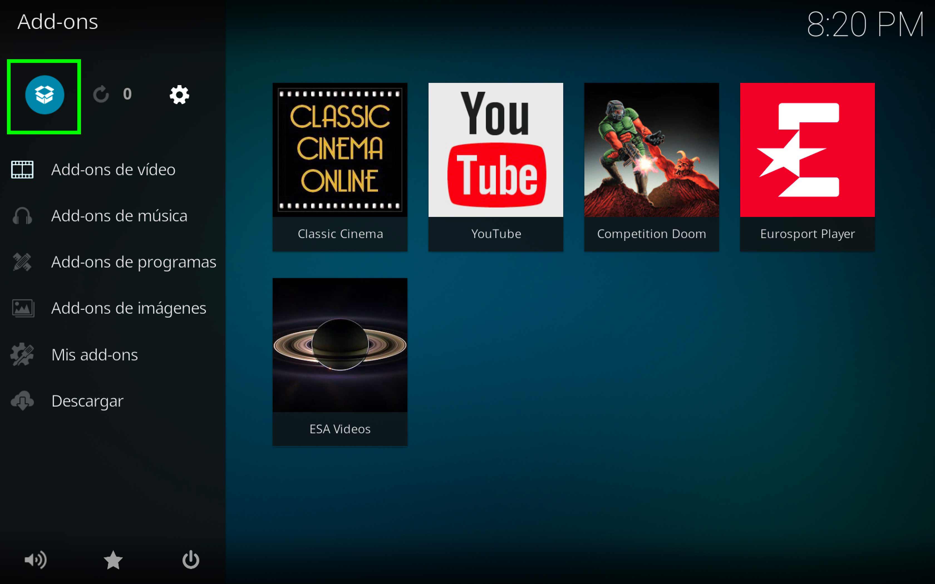Open the Classic Cinema Online poster
The width and height of the screenshot is (935, 584).
click(340, 150)
